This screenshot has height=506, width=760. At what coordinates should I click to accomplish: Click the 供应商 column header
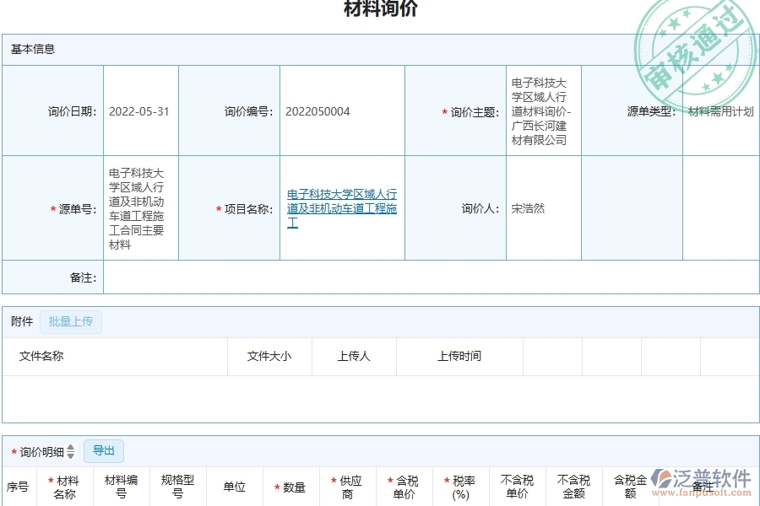coord(348,487)
